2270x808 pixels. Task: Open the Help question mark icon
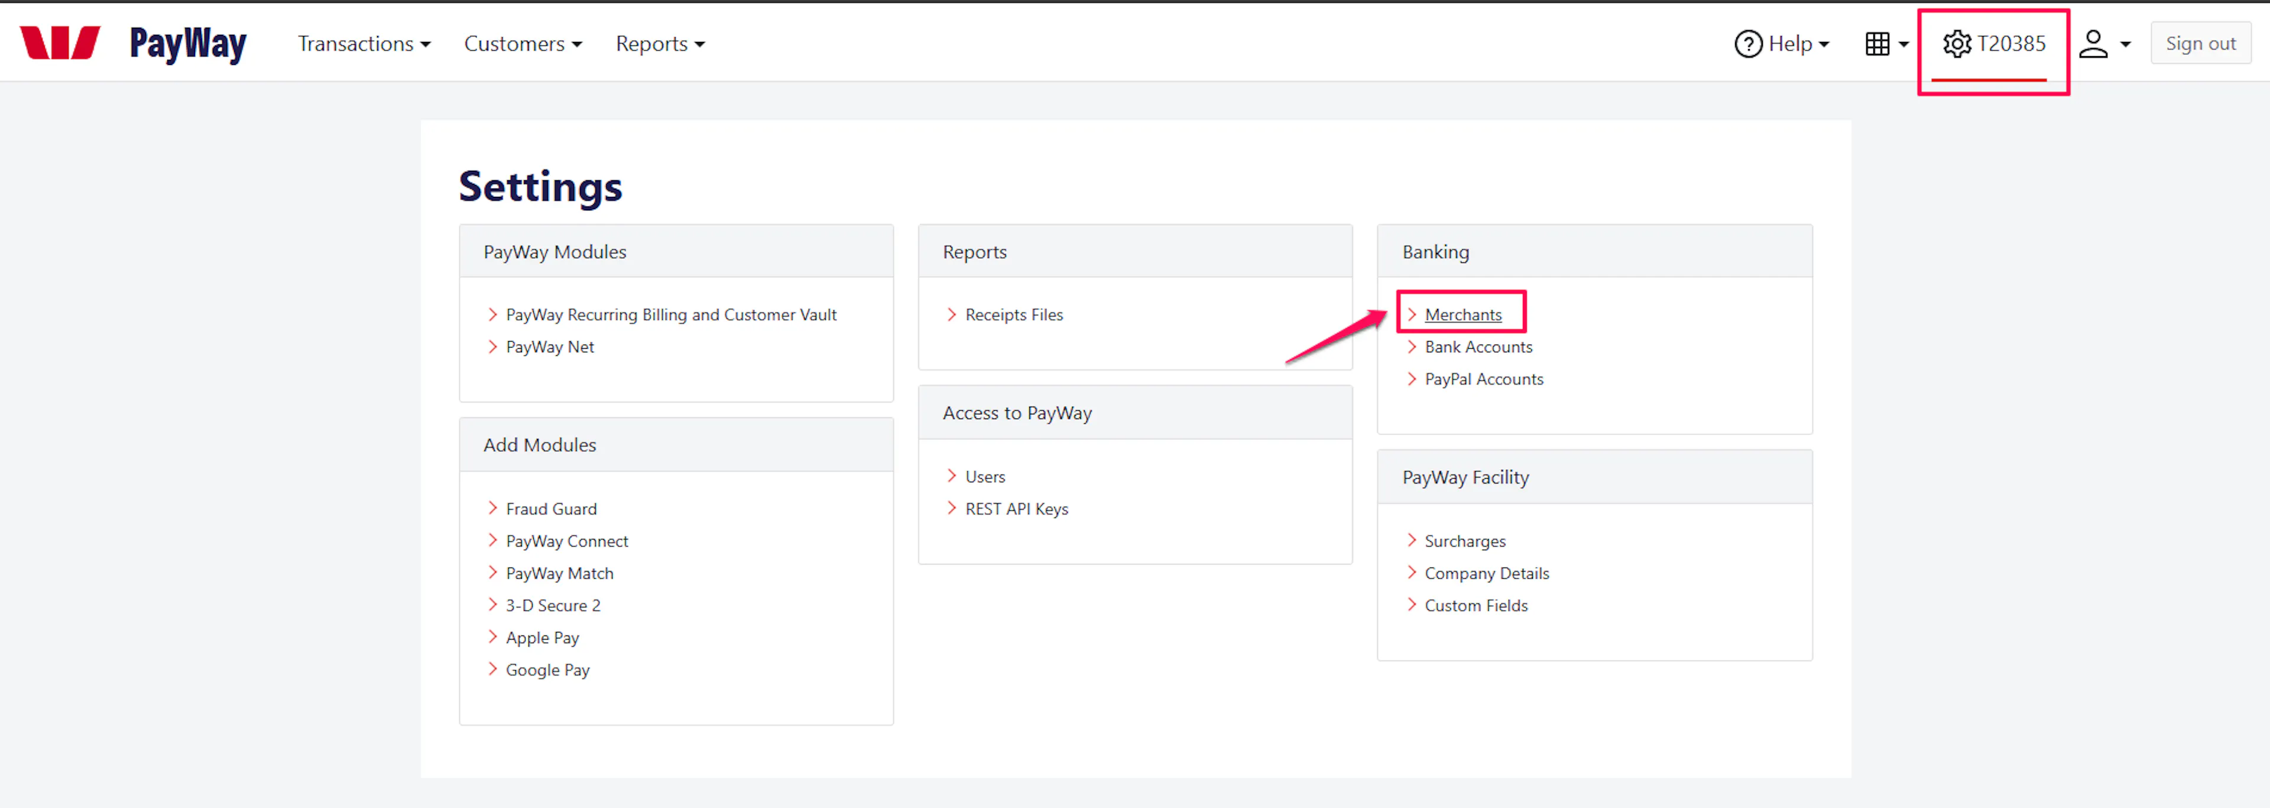click(x=1747, y=43)
